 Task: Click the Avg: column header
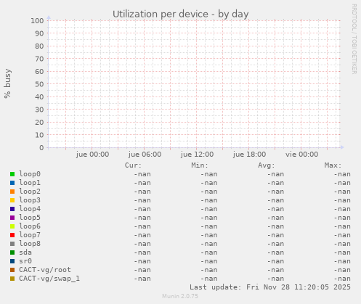(267, 165)
